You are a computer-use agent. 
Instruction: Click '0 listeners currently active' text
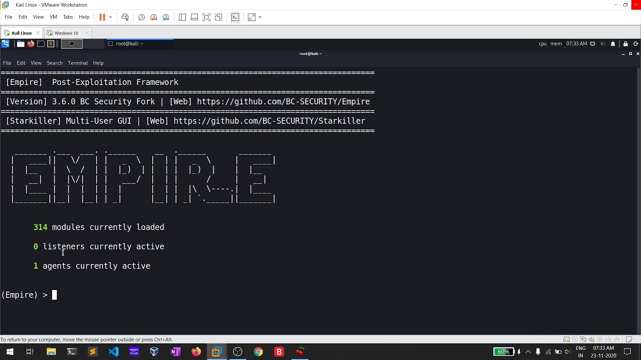(99, 246)
